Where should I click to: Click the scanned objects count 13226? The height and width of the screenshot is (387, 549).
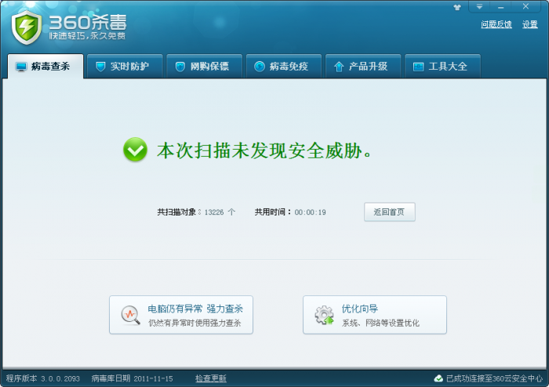pos(214,212)
